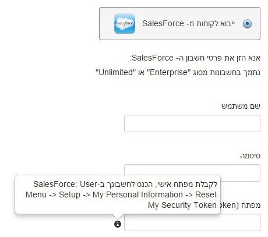The image size is (268, 237).
Task: Click "My Security Token" text in the tooltip
Action: [x=182, y=205]
